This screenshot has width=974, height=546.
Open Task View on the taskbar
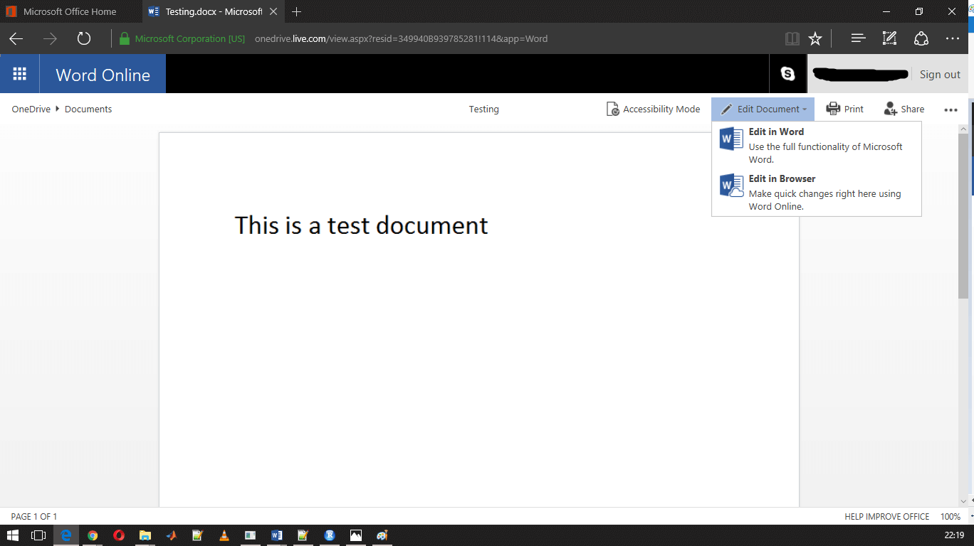(38, 535)
